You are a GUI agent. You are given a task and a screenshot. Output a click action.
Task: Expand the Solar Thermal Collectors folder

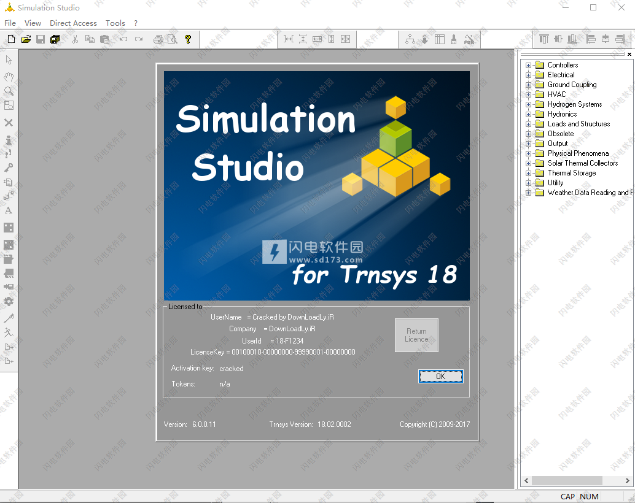[x=528, y=164]
